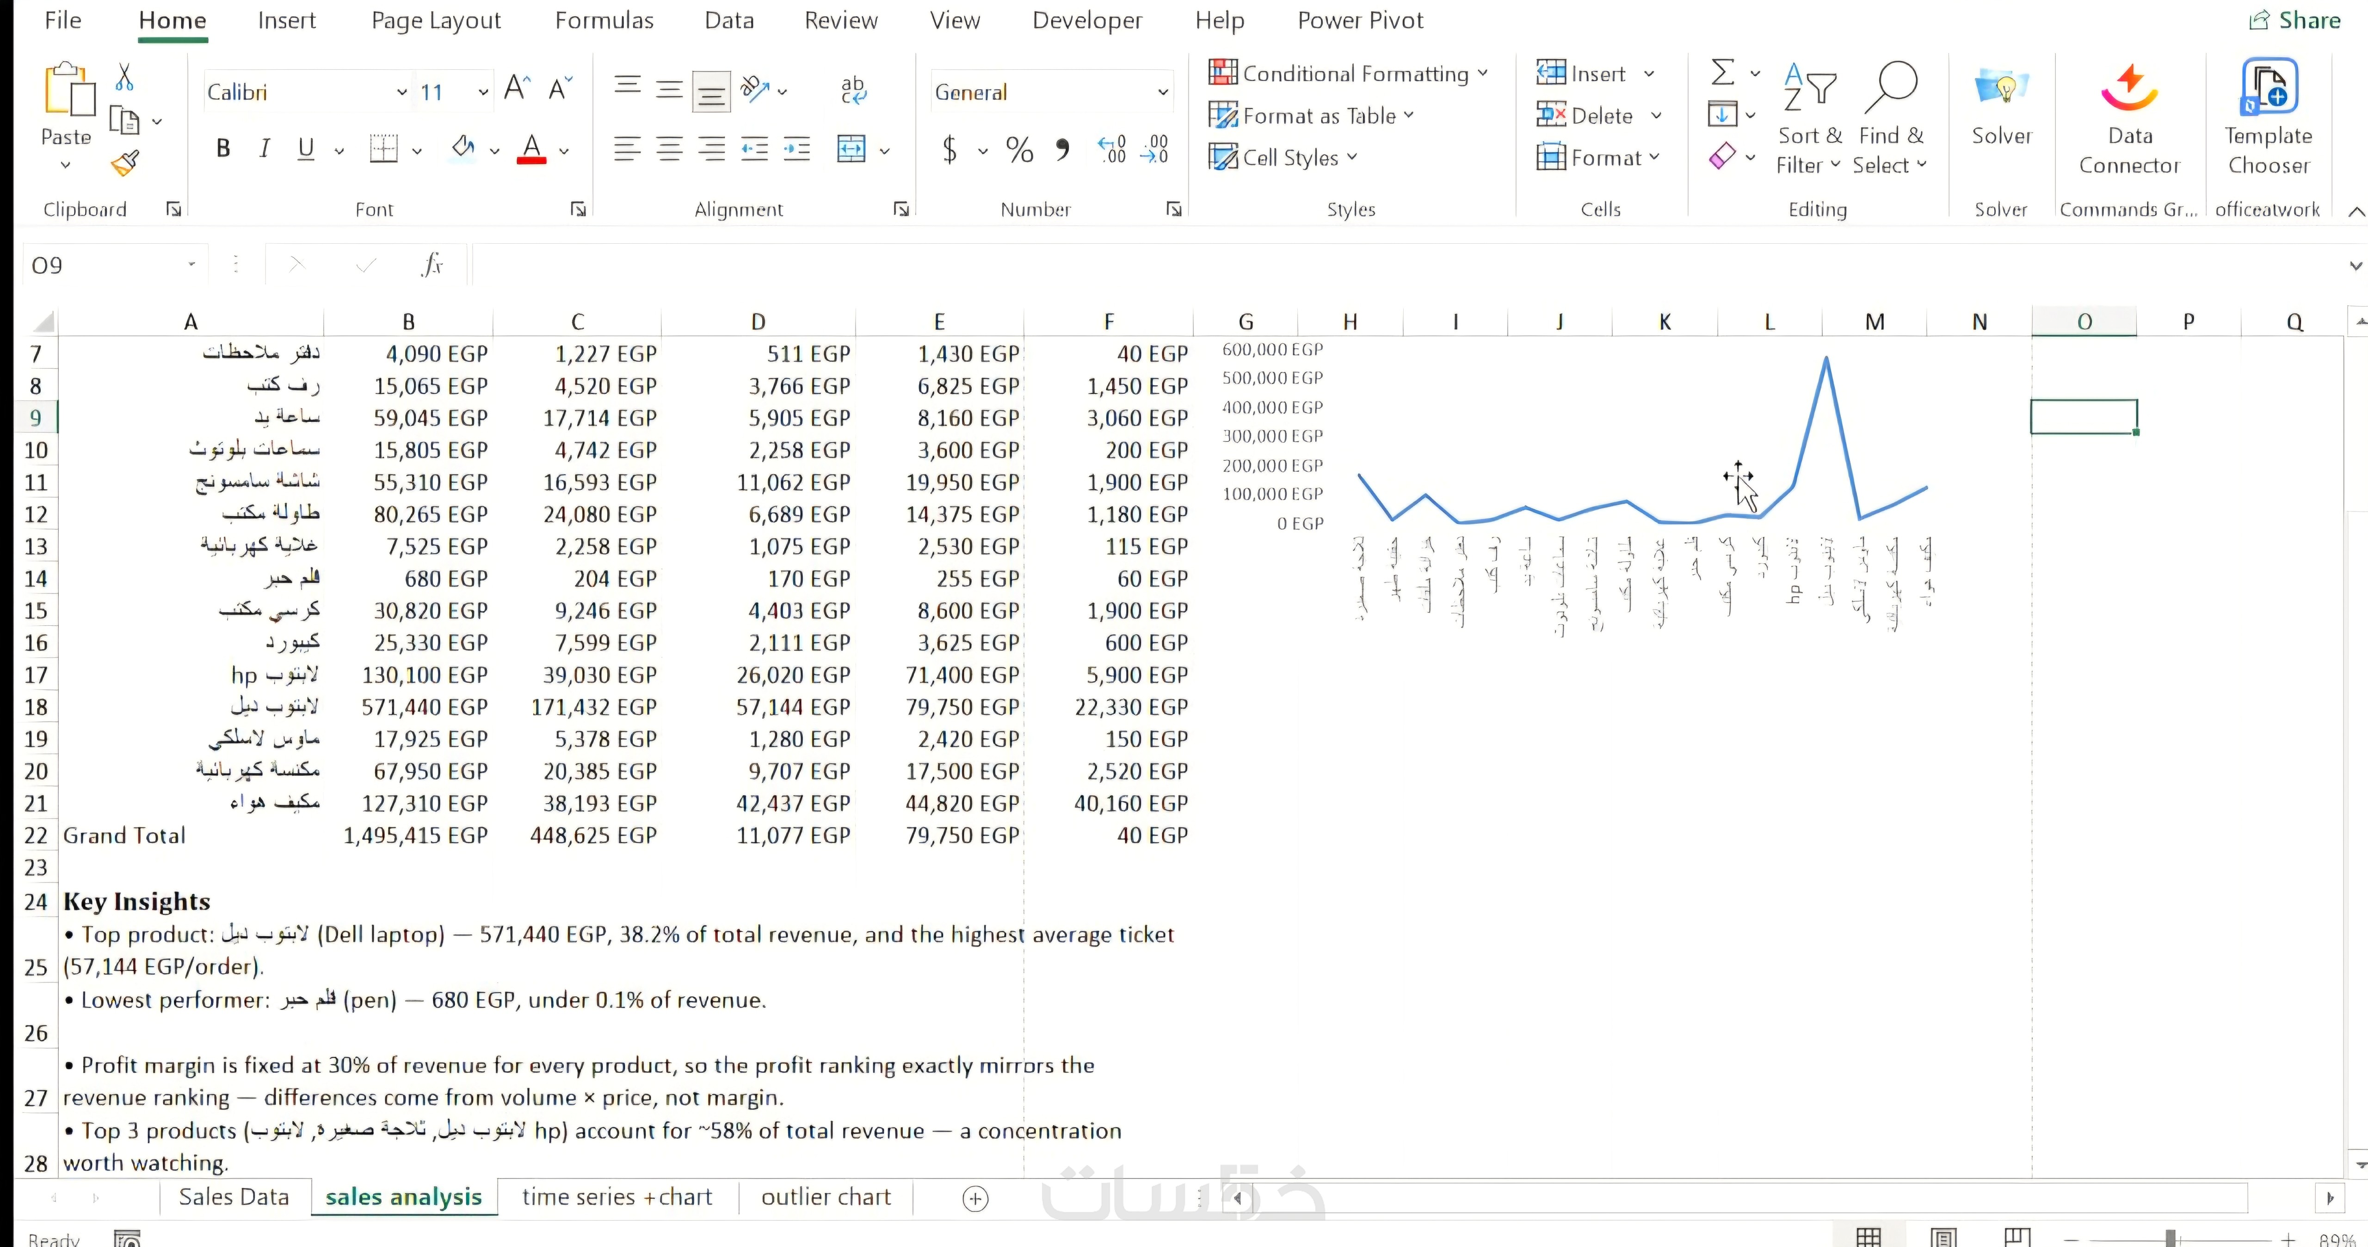Open the Power Pivot ribbon tab
This screenshot has height=1247, width=2368.
point(1361,20)
